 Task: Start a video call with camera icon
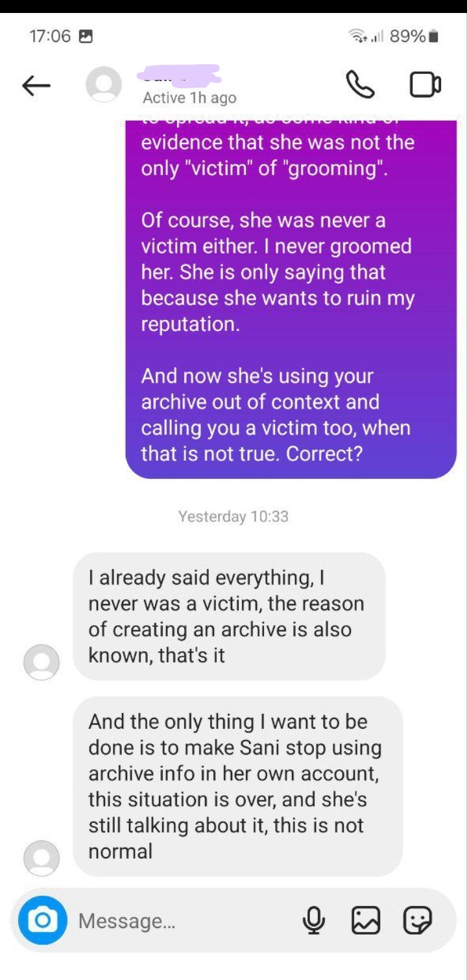[x=425, y=85]
